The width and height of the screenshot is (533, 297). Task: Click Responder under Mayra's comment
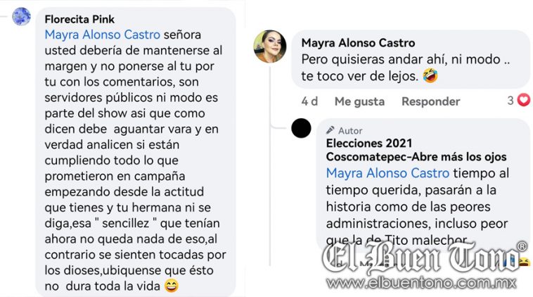430,101
